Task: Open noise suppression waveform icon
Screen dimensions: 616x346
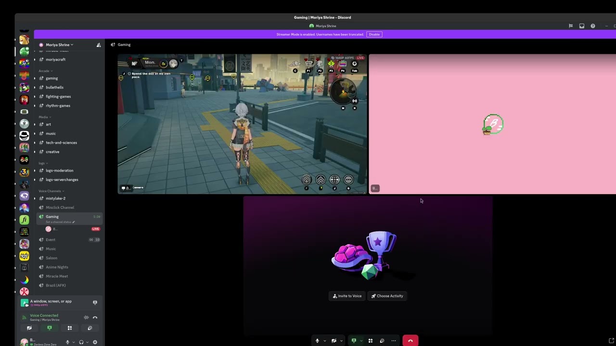Action: tap(86, 318)
